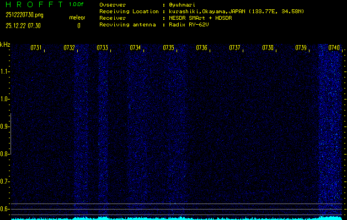Click the meteor counter label

[x=77, y=18]
